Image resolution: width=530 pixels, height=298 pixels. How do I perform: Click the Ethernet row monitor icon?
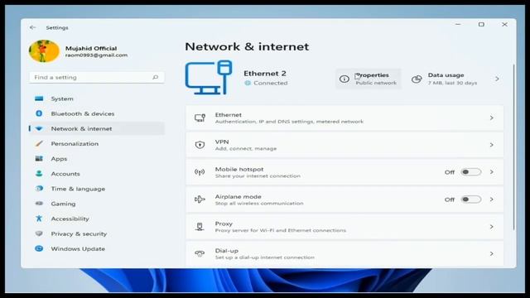pos(200,118)
